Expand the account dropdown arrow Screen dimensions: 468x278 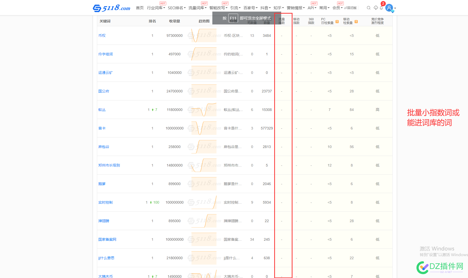click(x=395, y=8)
